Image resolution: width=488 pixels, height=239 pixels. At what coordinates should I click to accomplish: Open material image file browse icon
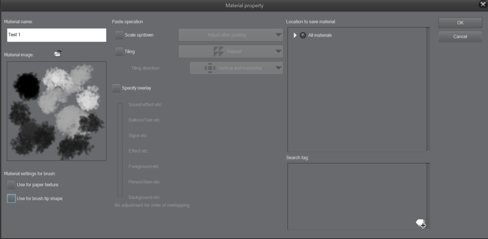click(58, 53)
